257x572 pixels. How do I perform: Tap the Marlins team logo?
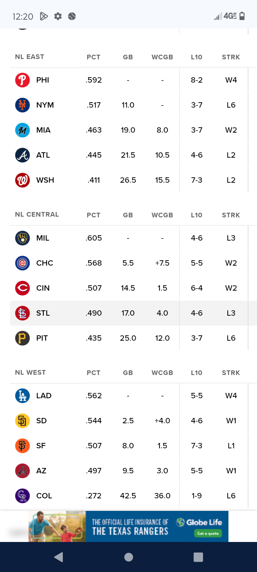click(22, 130)
